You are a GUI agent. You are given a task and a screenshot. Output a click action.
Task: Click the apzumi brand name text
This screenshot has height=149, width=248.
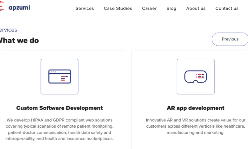coord(19,7)
